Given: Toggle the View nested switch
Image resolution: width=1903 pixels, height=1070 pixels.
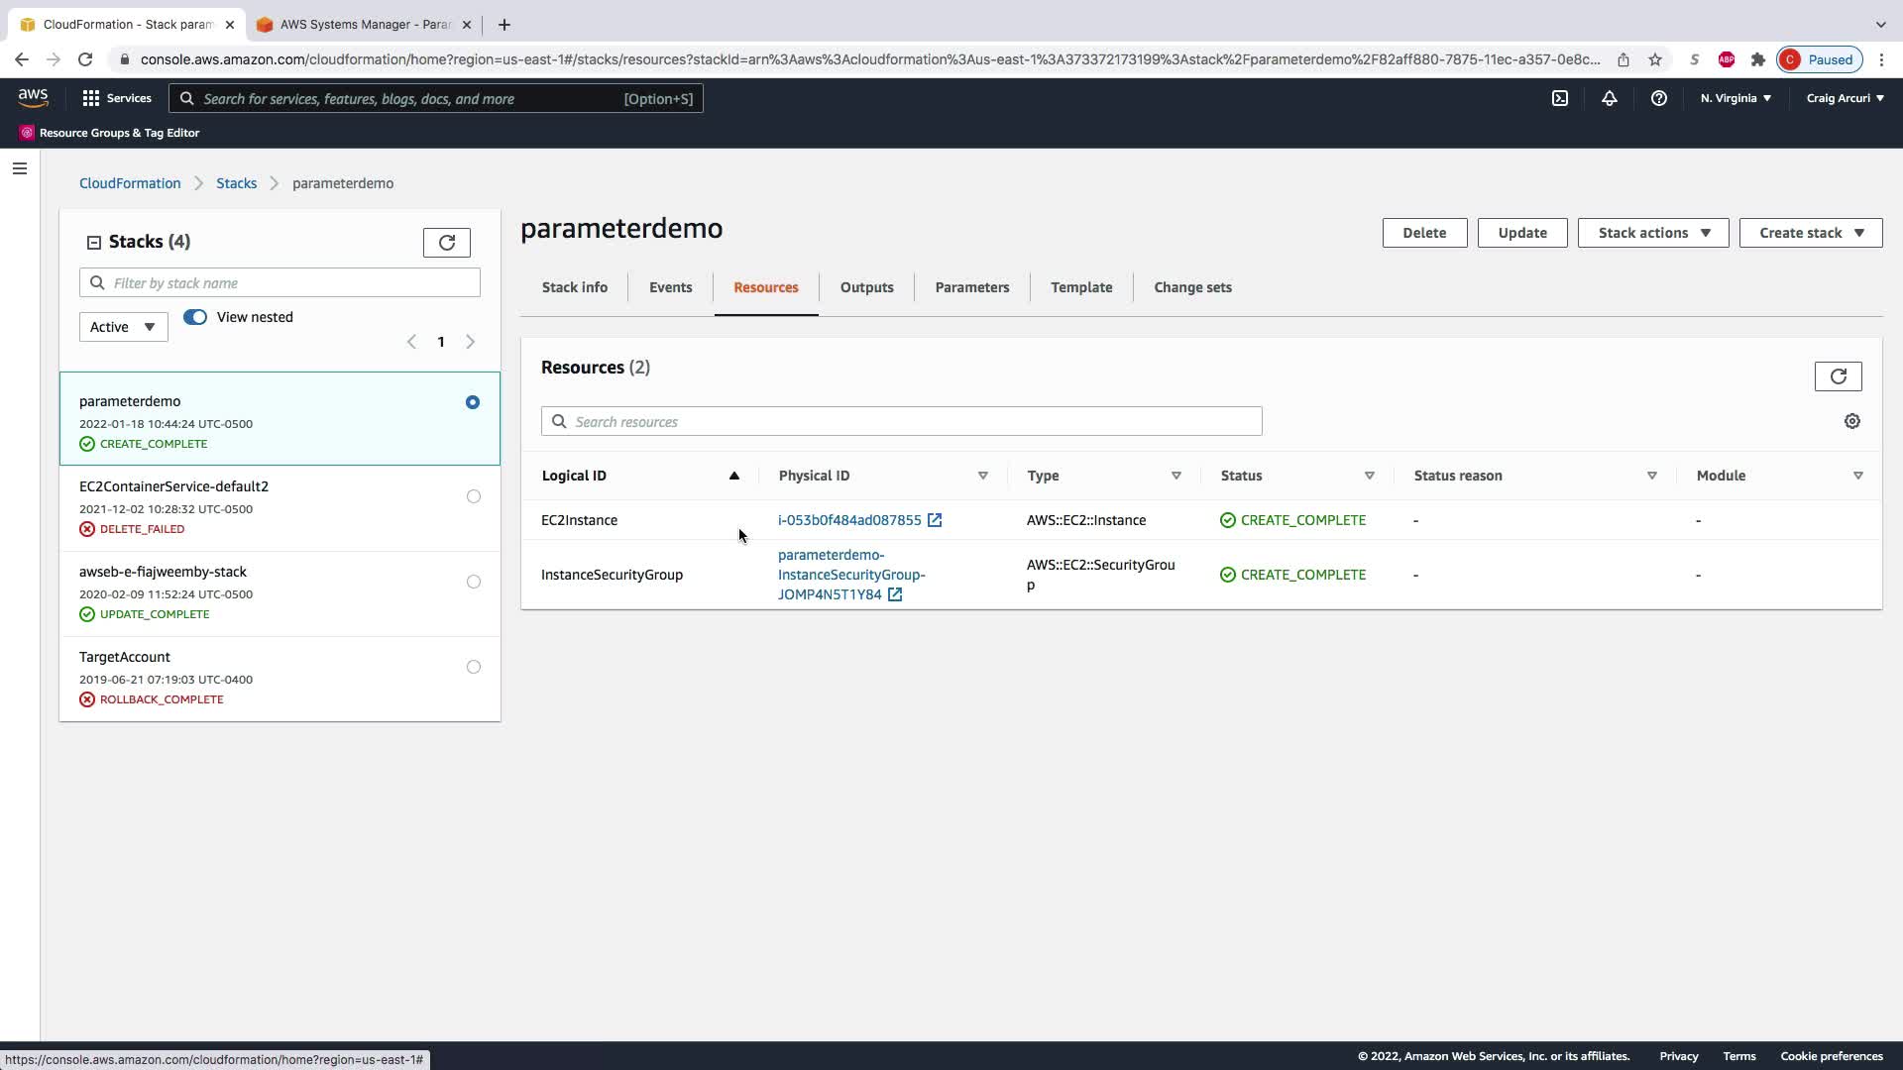Looking at the screenshot, I should (195, 317).
